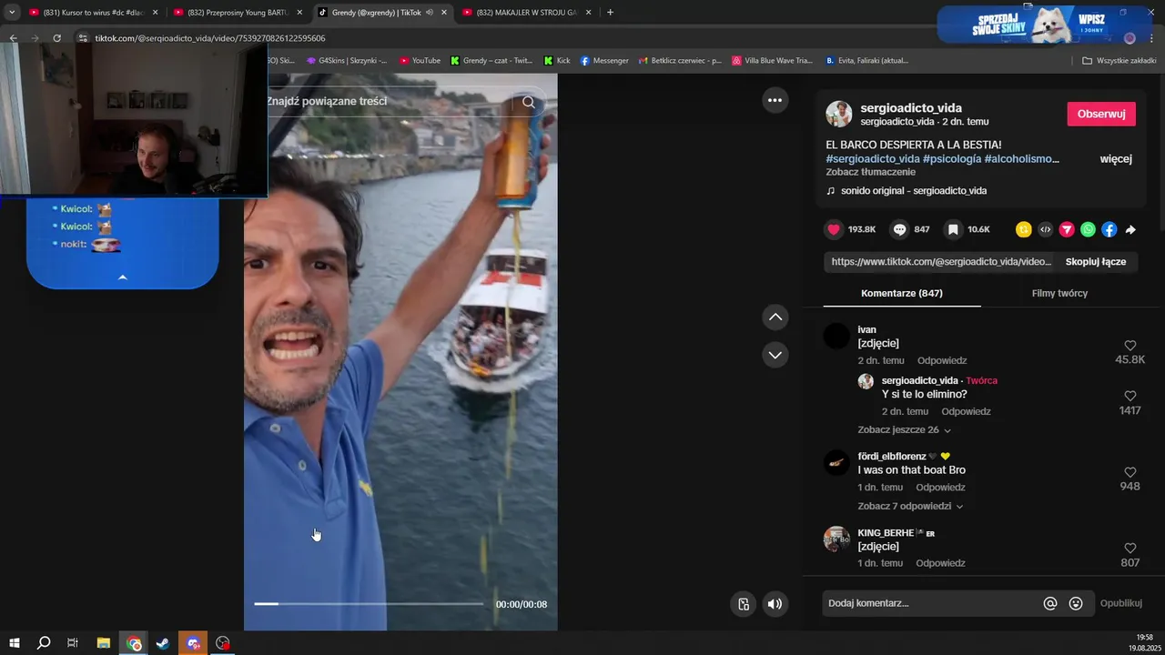Open the Kick bookmark
1165x655 pixels.
557,61
